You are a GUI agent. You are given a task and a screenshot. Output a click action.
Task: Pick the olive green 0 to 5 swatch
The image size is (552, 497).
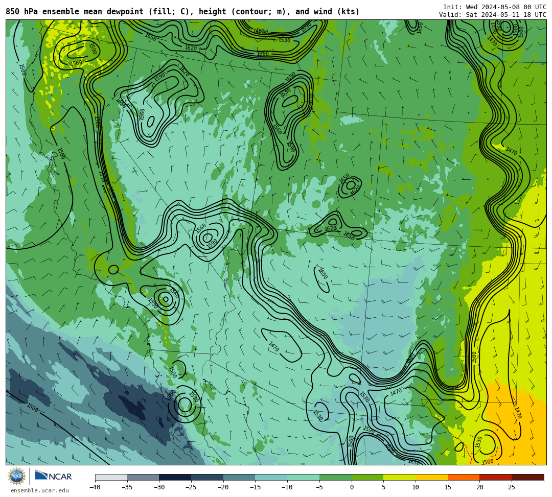pos(367,477)
